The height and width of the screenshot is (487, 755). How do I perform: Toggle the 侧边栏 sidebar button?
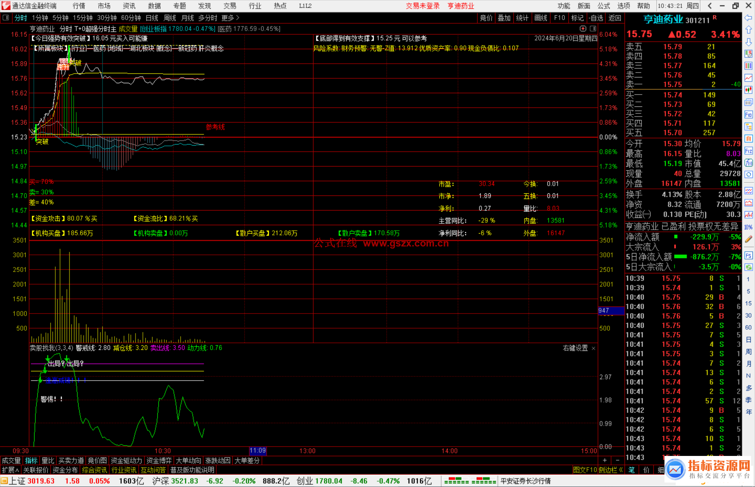click(x=611, y=470)
